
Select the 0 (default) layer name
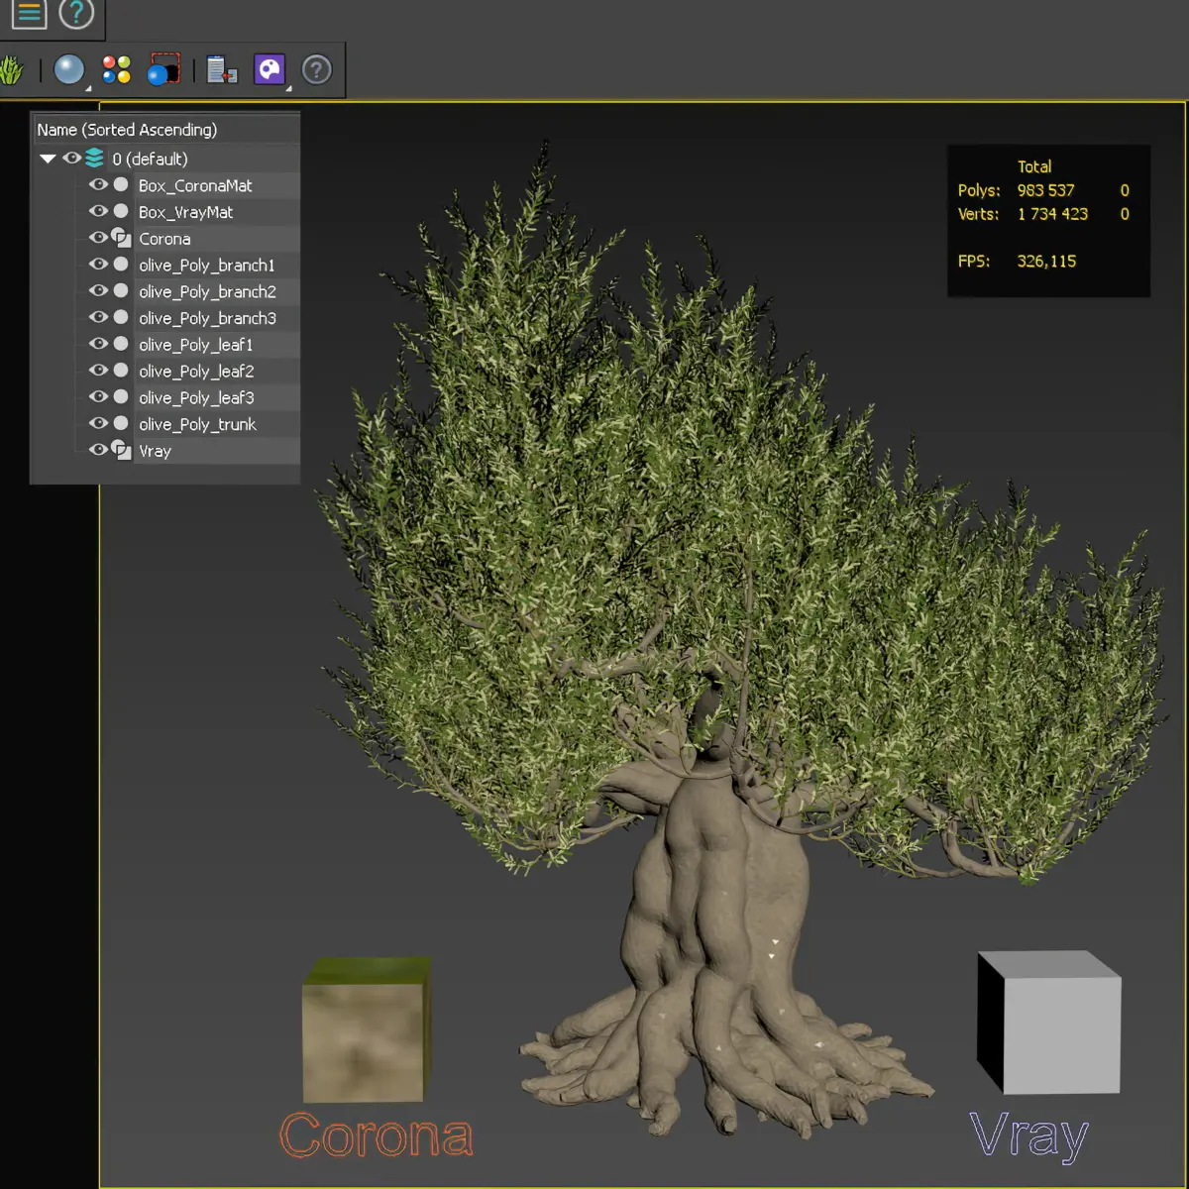[150, 159]
